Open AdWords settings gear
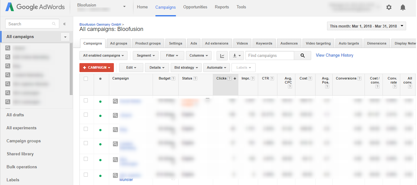This screenshot has width=417, height=185. pos(389,7)
